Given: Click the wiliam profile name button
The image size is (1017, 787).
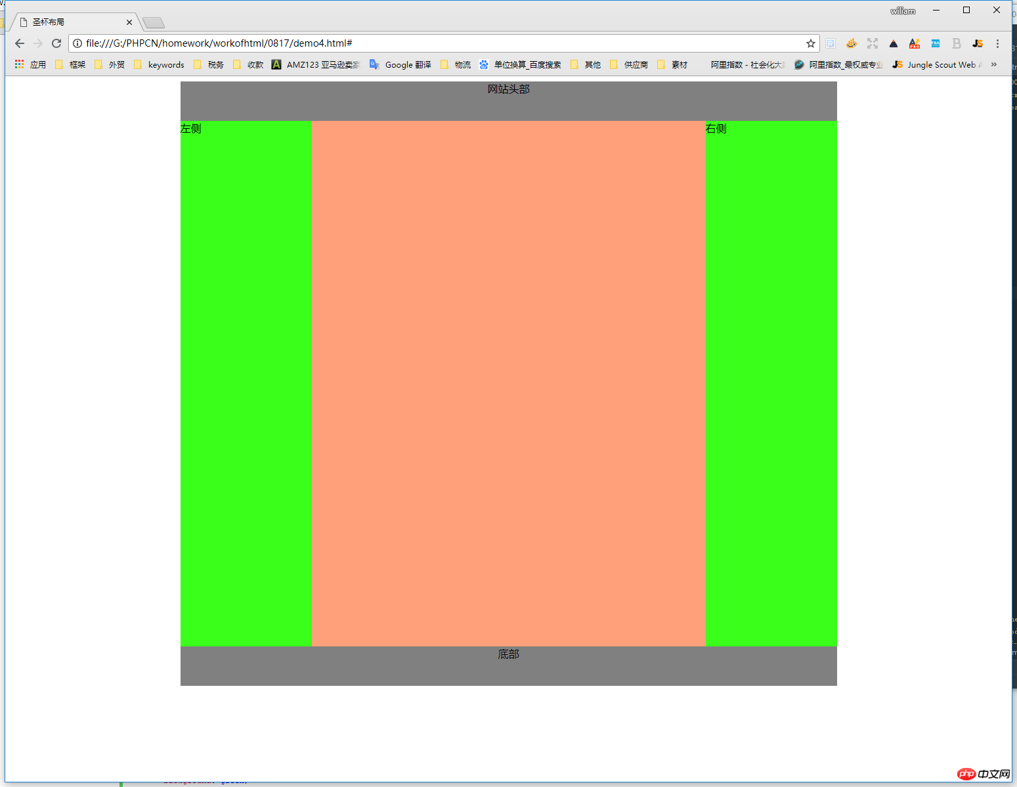Looking at the screenshot, I should point(903,11).
